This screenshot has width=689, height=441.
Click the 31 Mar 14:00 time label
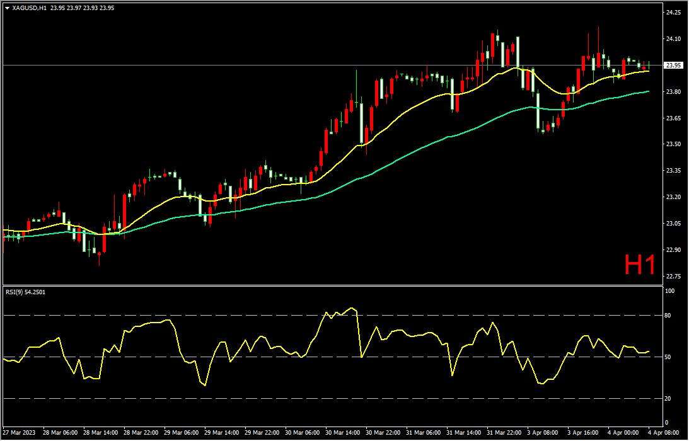coord(465,432)
